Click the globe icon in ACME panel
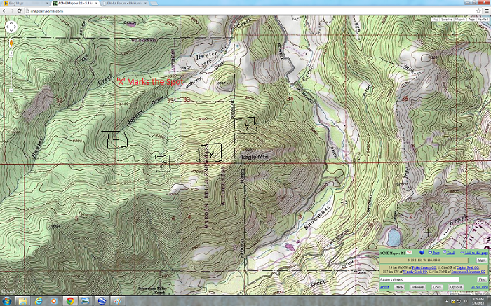This screenshot has width=491, height=306. 422,252
